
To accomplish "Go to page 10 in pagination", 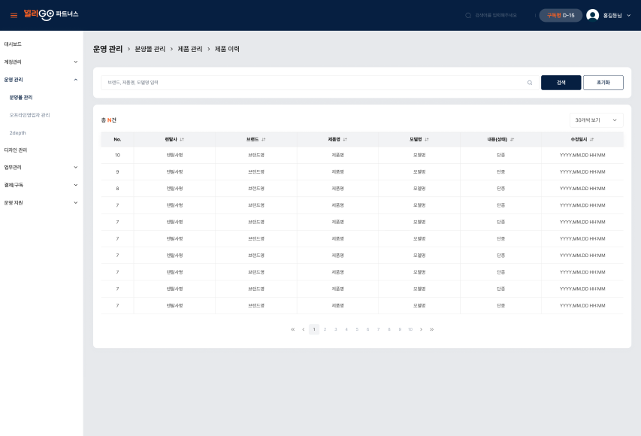I will click(x=410, y=329).
